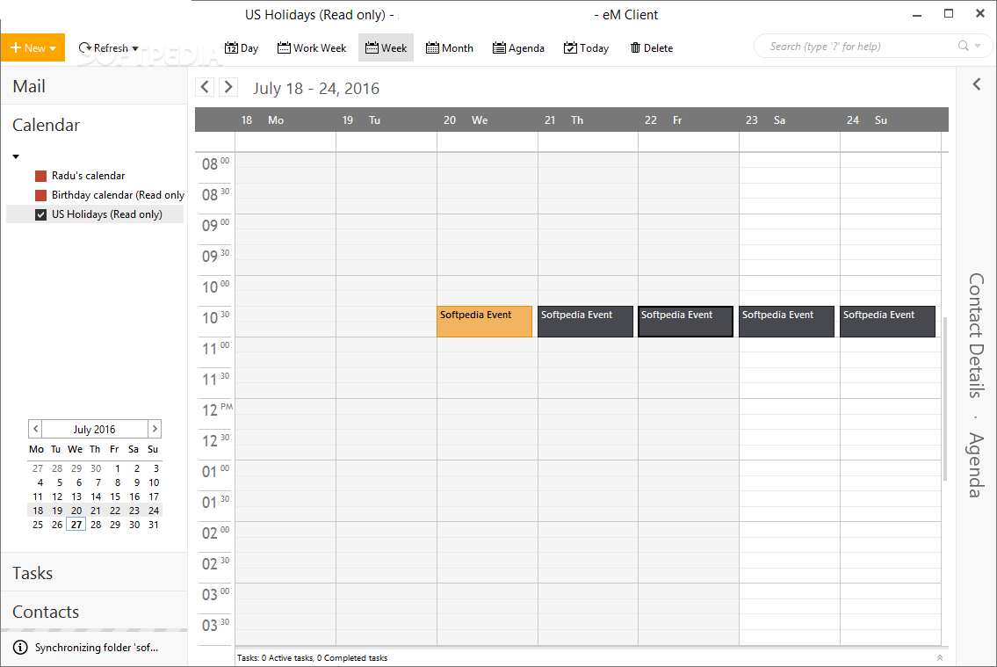
Task: Select Softpedia Event on Friday 22
Action: click(x=685, y=321)
